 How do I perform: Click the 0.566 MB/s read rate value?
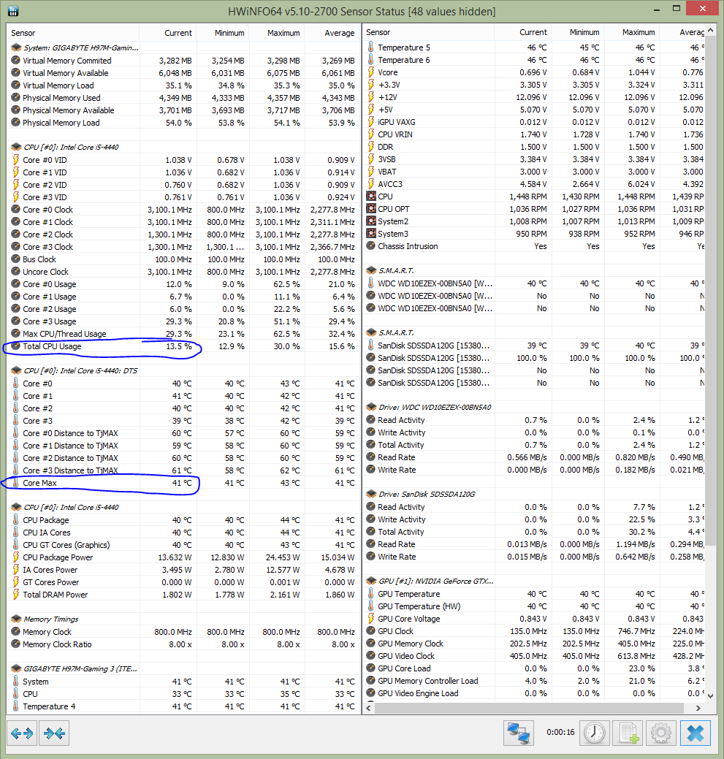click(527, 457)
